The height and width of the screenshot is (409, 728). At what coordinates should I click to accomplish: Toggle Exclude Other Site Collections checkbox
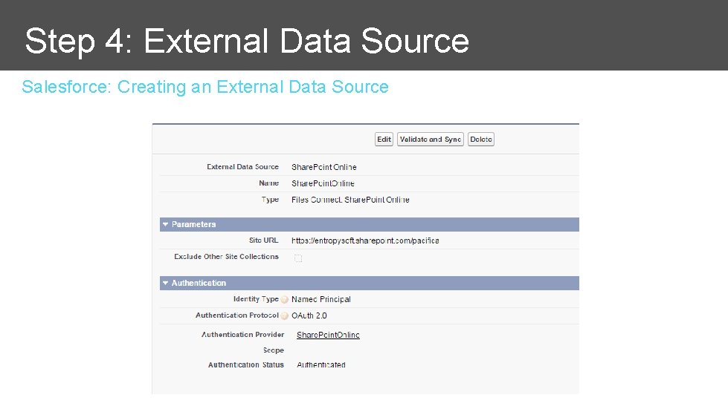[298, 258]
